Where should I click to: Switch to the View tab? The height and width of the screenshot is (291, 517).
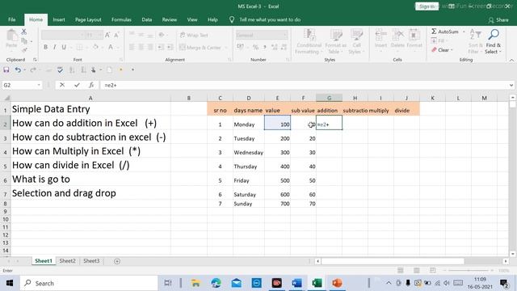click(192, 19)
